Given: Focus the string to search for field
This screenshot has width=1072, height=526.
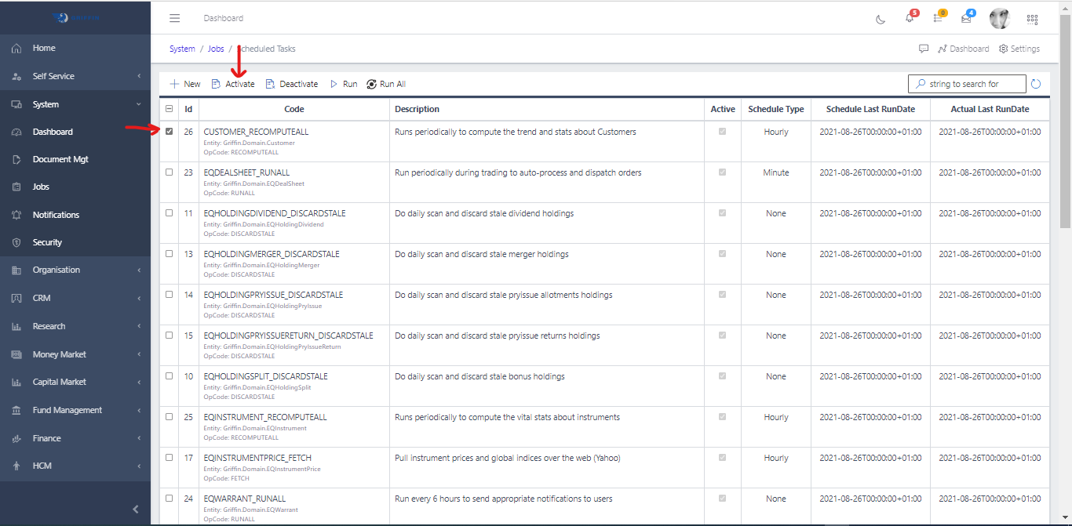Looking at the screenshot, I should (x=973, y=84).
